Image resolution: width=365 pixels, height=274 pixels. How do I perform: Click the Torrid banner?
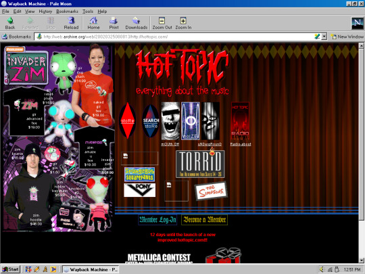point(201,164)
